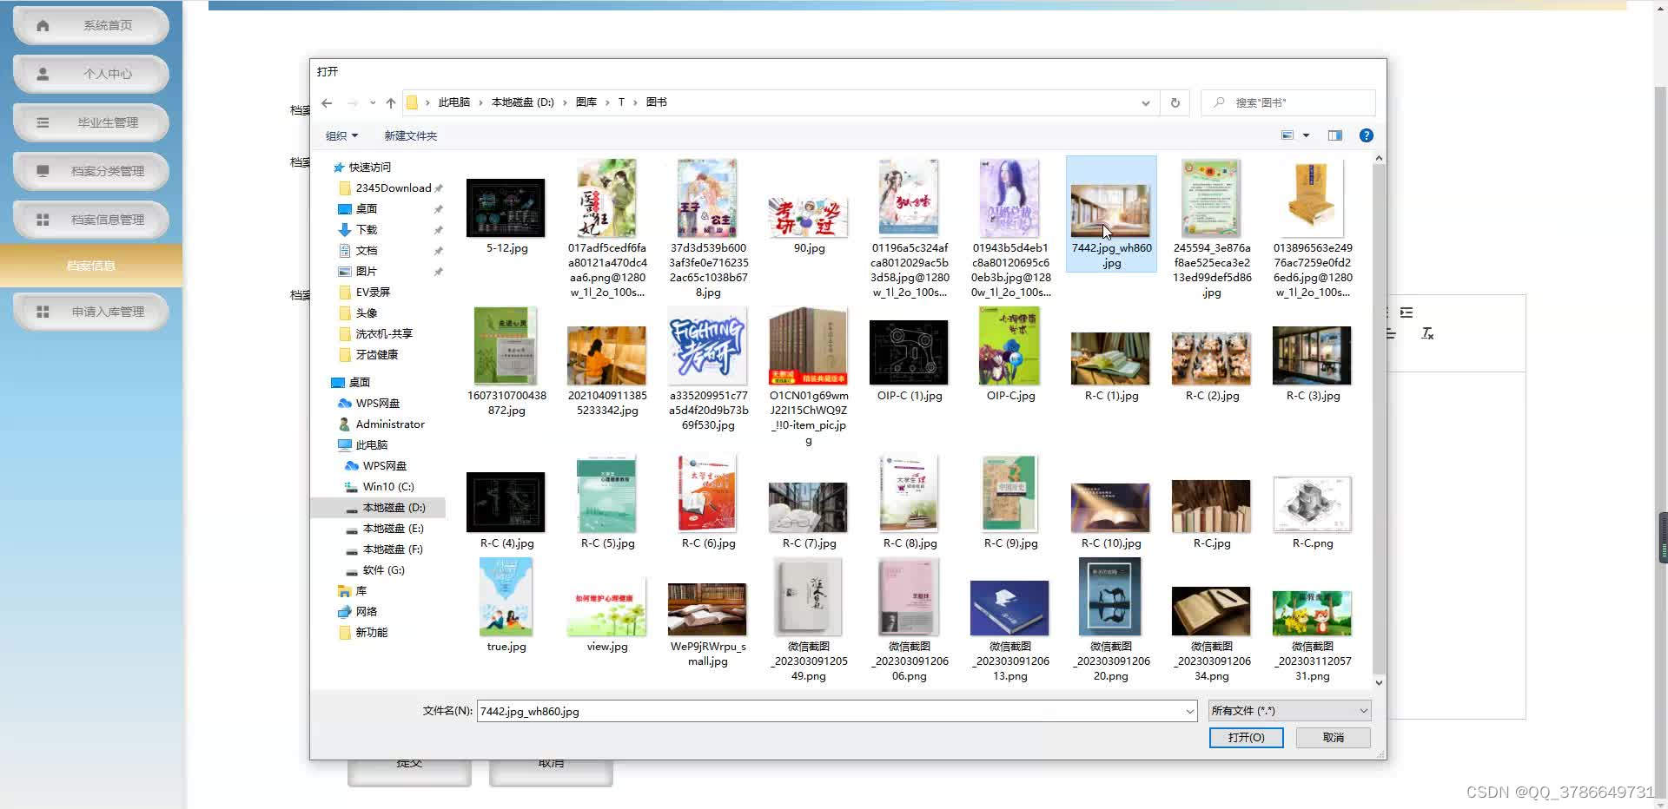This screenshot has height=809, width=1668.
Task: Open the 组织 menu
Action: 341,135
